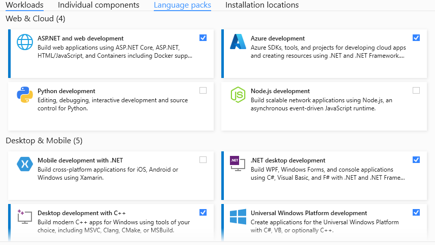Click the Azure development logo icon
Image resolution: width=435 pixels, height=245 pixels.
point(238,42)
